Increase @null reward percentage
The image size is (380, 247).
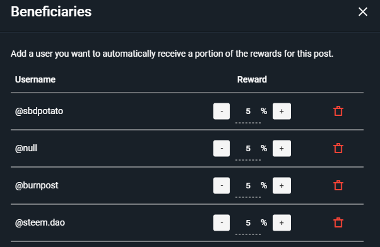pos(282,148)
